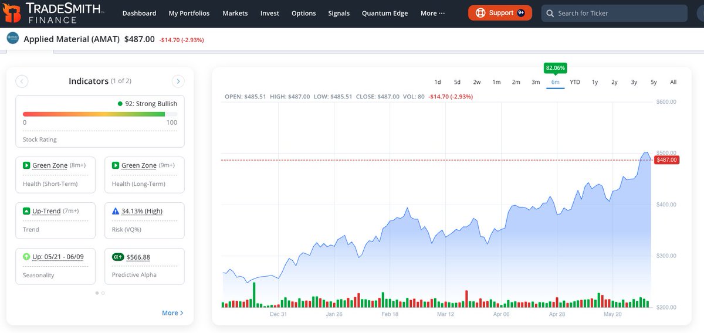Open the More indicators link

[172, 313]
